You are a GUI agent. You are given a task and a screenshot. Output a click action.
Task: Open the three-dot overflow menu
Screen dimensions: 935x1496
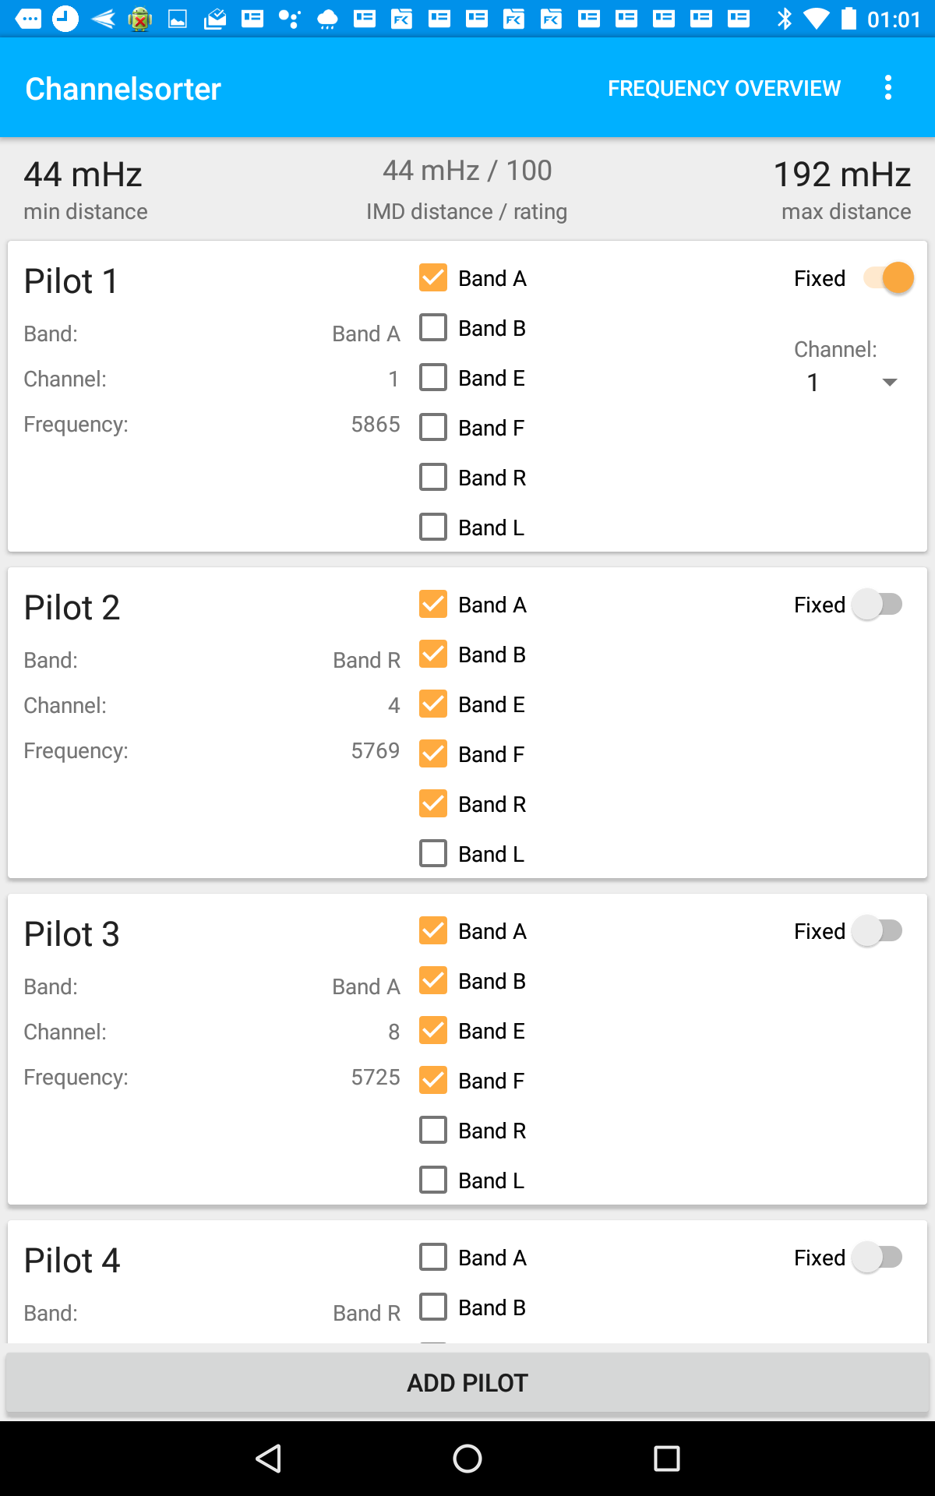[x=888, y=88]
